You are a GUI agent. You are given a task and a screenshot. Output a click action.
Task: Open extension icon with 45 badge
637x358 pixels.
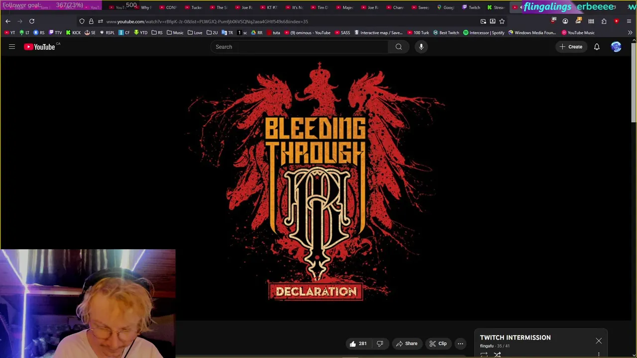553,21
